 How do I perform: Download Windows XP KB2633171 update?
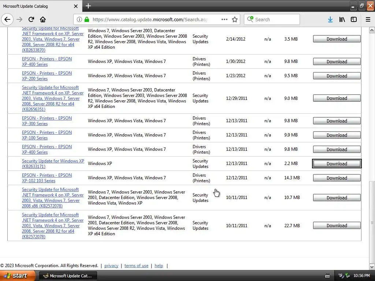[337, 164]
